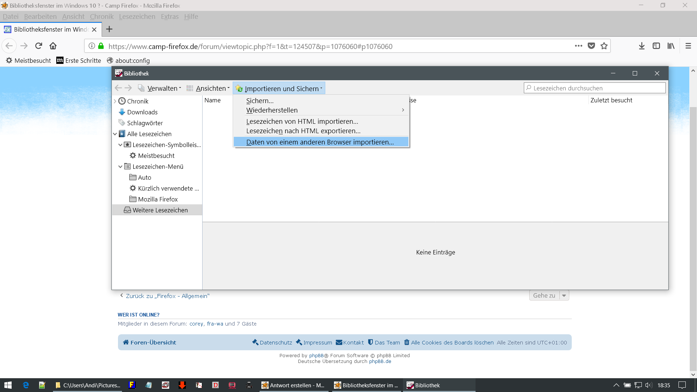The width and height of the screenshot is (697, 392).
Task: Open the Downloads arrow in the toolbar
Action: pyautogui.click(x=641, y=46)
